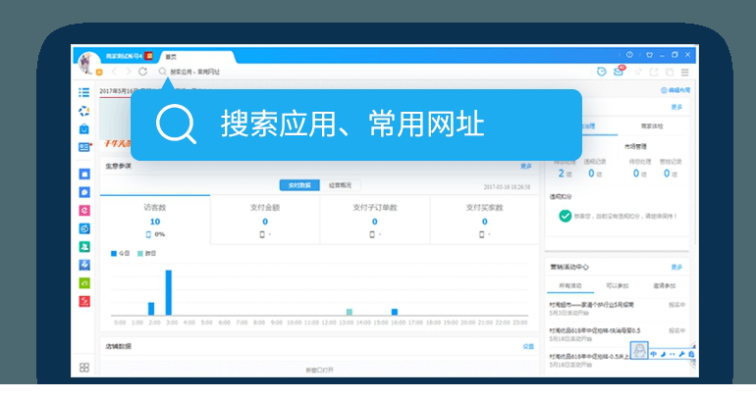Click the search field 搜索应用、常用网址
The image size is (756, 399).
196,72
